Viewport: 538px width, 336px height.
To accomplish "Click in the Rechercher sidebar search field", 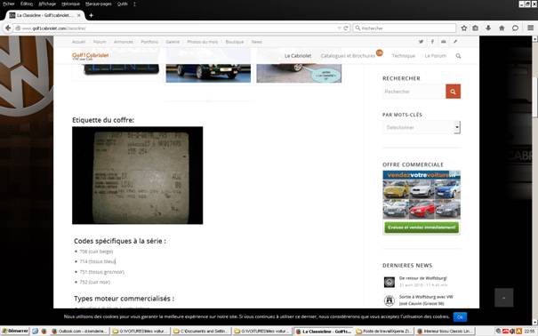I will [414, 92].
